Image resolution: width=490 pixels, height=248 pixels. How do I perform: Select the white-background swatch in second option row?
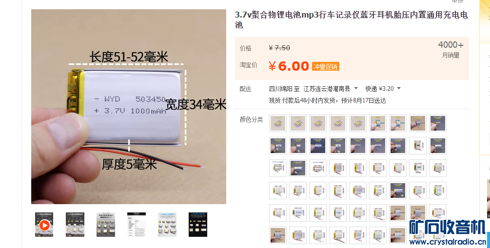click(x=418, y=146)
